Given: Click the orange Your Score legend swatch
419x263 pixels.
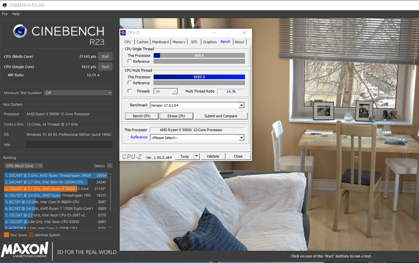Looking at the screenshot, I should pyautogui.click(x=6, y=235).
